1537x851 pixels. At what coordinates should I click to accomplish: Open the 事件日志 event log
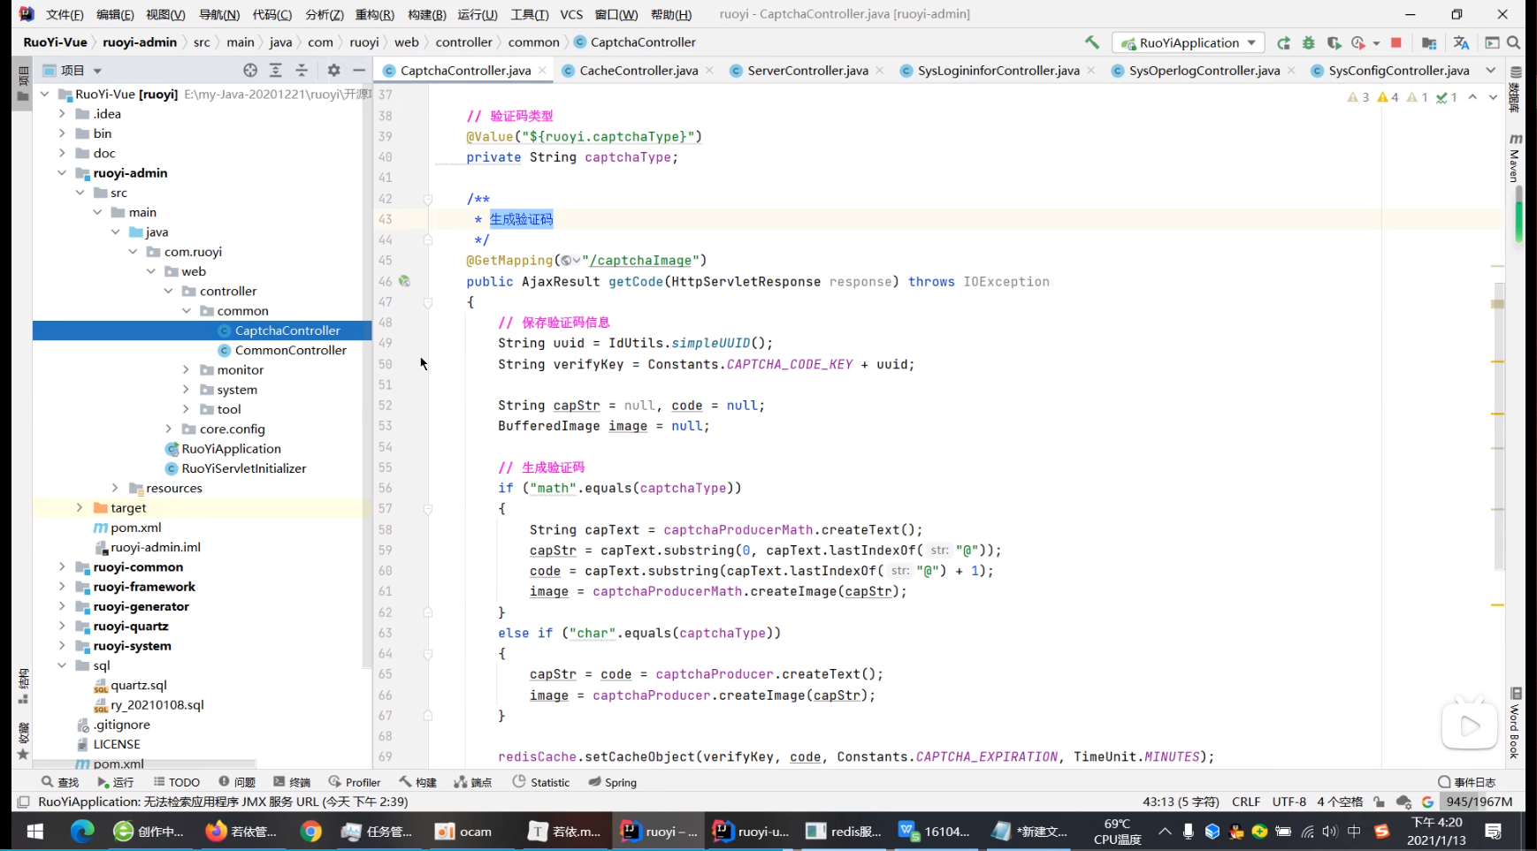click(x=1467, y=782)
